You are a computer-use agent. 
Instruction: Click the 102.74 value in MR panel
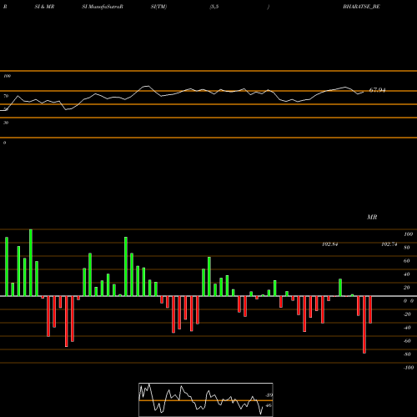(x=389, y=244)
